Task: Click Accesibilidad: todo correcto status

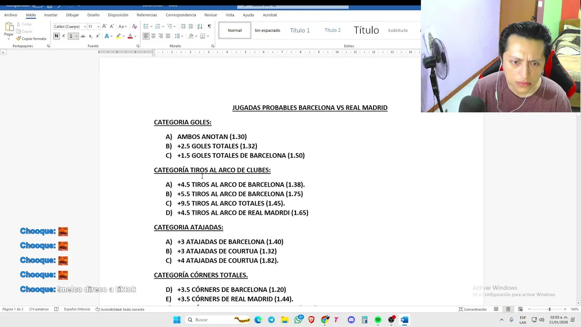Action: 120,309
